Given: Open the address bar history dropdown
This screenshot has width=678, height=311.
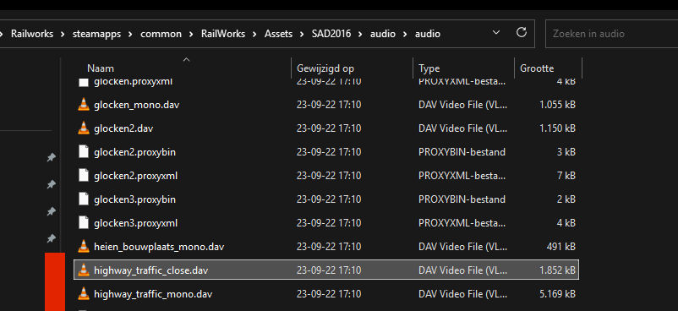Looking at the screenshot, I should [496, 33].
